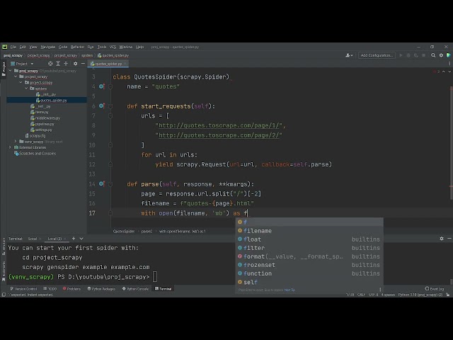Open the Navigate menu
This screenshot has width=453, height=340.
tap(48, 47)
